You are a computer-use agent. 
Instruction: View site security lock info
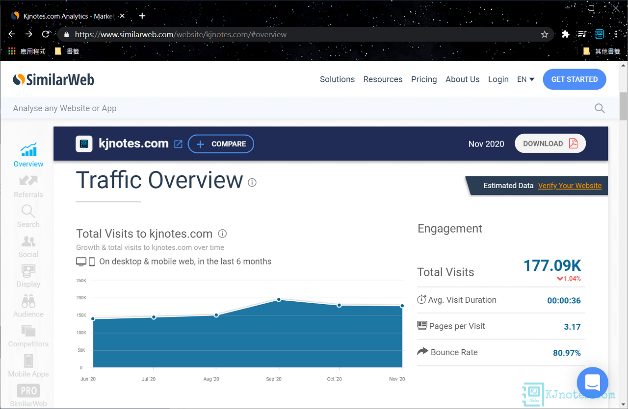click(67, 34)
